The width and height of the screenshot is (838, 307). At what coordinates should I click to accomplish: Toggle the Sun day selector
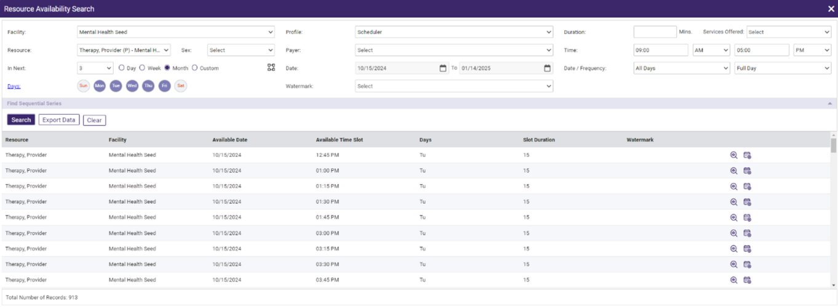click(83, 86)
